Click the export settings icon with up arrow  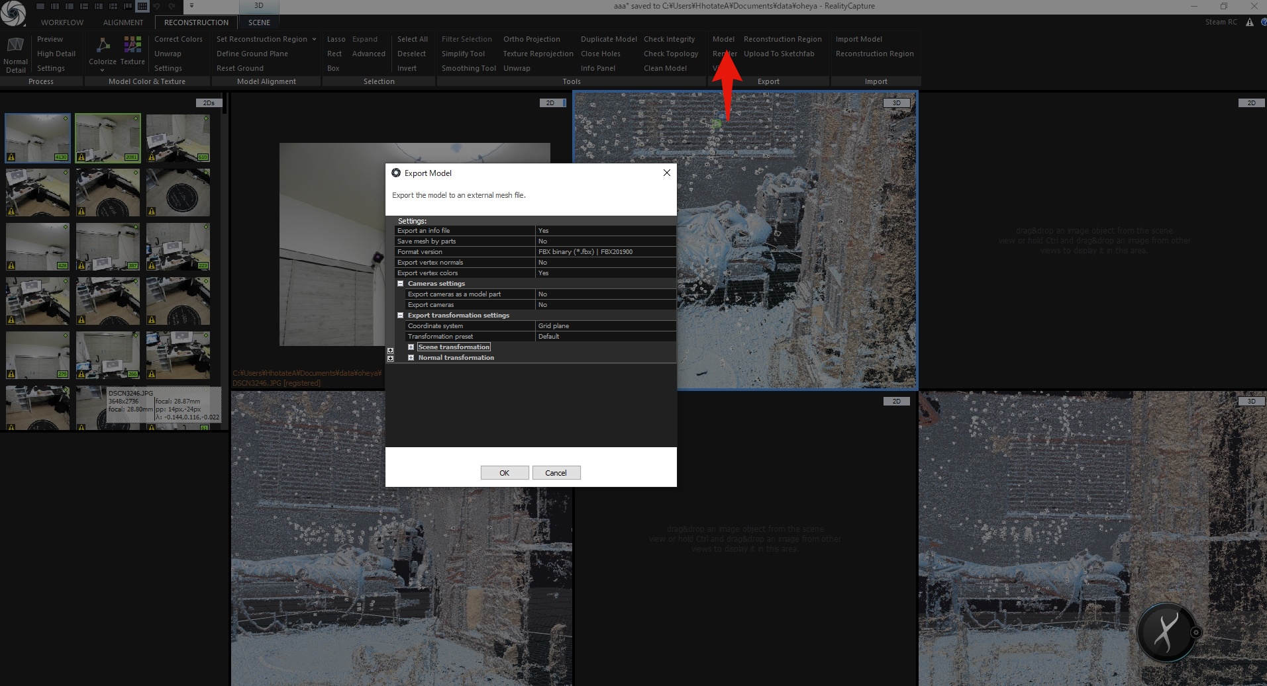click(x=390, y=351)
